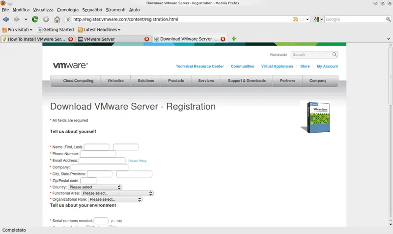Click the Firefox icon in title bar
Viewport: 393px width, 234px height.
(3, 3)
